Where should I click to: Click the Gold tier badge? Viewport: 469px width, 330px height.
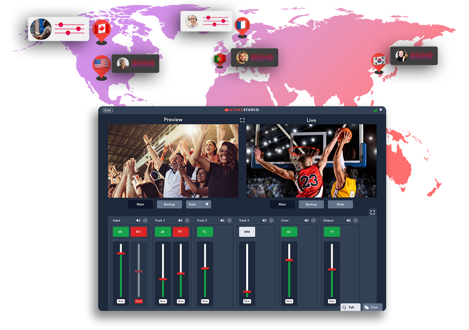tap(108, 110)
